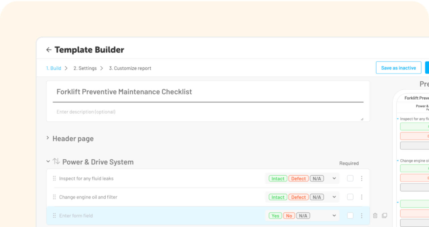Click the Header page section title

click(x=73, y=138)
